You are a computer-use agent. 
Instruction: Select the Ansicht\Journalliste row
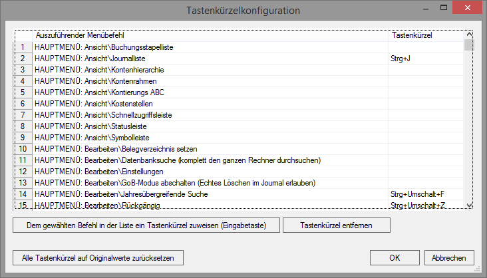click(239, 59)
